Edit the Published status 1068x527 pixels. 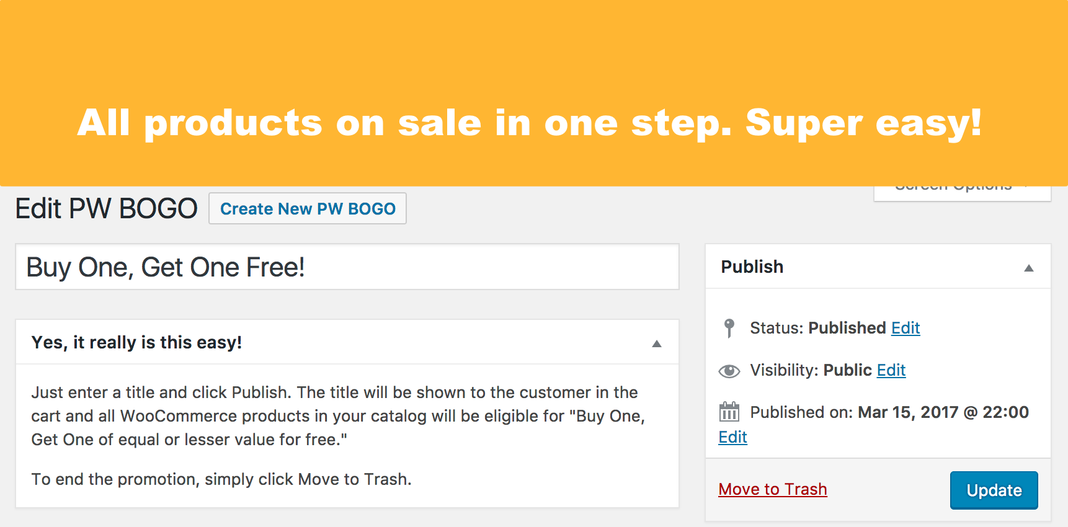pyautogui.click(x=906, y=328)
